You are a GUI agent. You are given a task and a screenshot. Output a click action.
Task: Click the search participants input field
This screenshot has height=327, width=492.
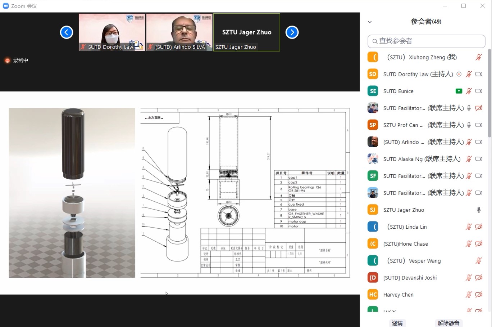(427, 41)
